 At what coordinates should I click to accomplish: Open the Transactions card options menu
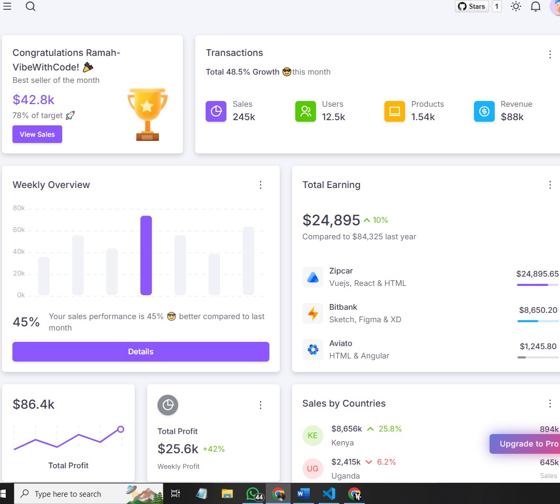click(x=550, y=54)
